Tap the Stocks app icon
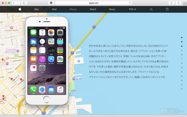The image size is (187, 117). 51,50
